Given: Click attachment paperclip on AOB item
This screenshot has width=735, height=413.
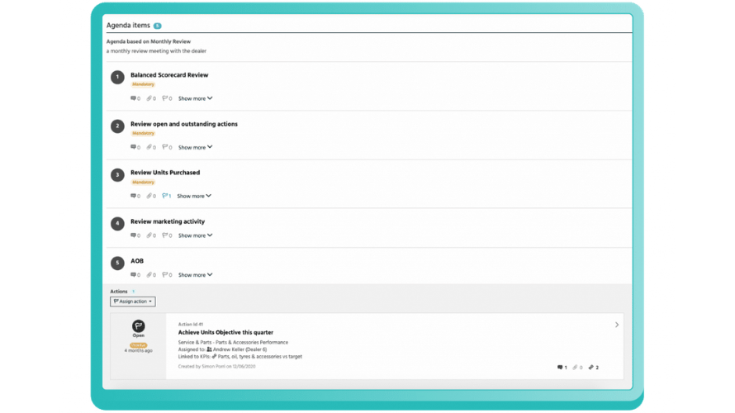Looking at the screenshot, I should 149,275.
